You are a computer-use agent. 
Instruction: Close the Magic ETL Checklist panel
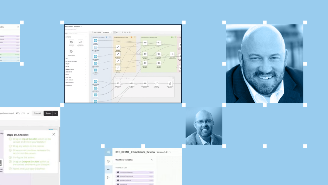54,134
